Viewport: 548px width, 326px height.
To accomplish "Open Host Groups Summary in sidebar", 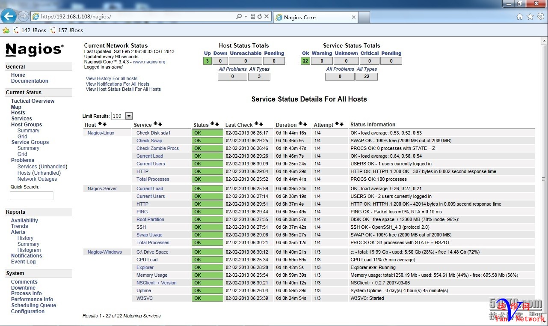I will [28, 131].
